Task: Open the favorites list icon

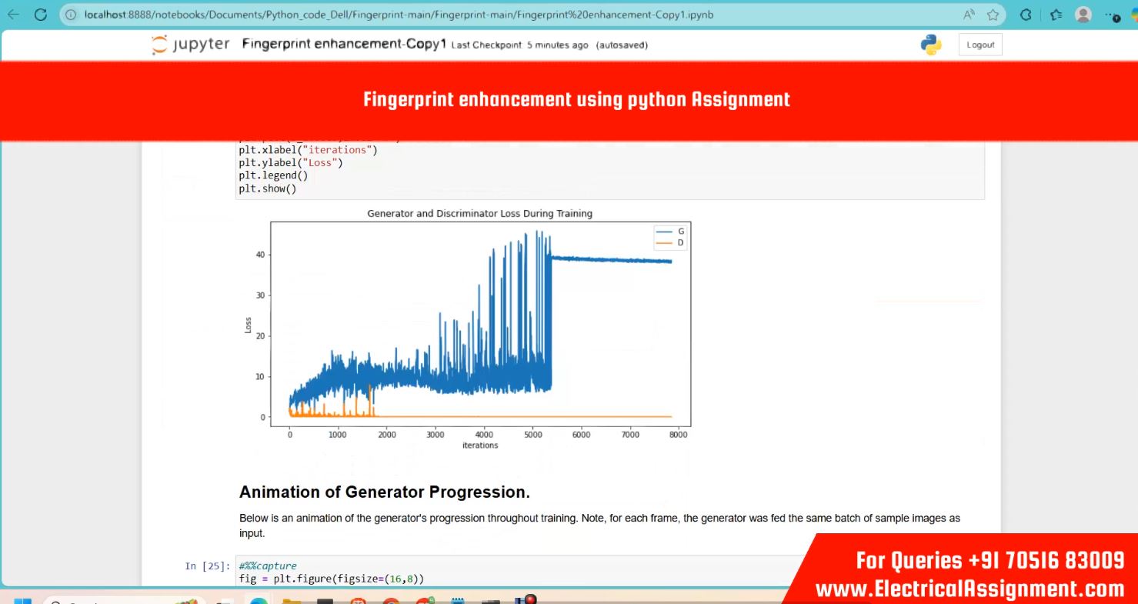Action: [1056, 15]
